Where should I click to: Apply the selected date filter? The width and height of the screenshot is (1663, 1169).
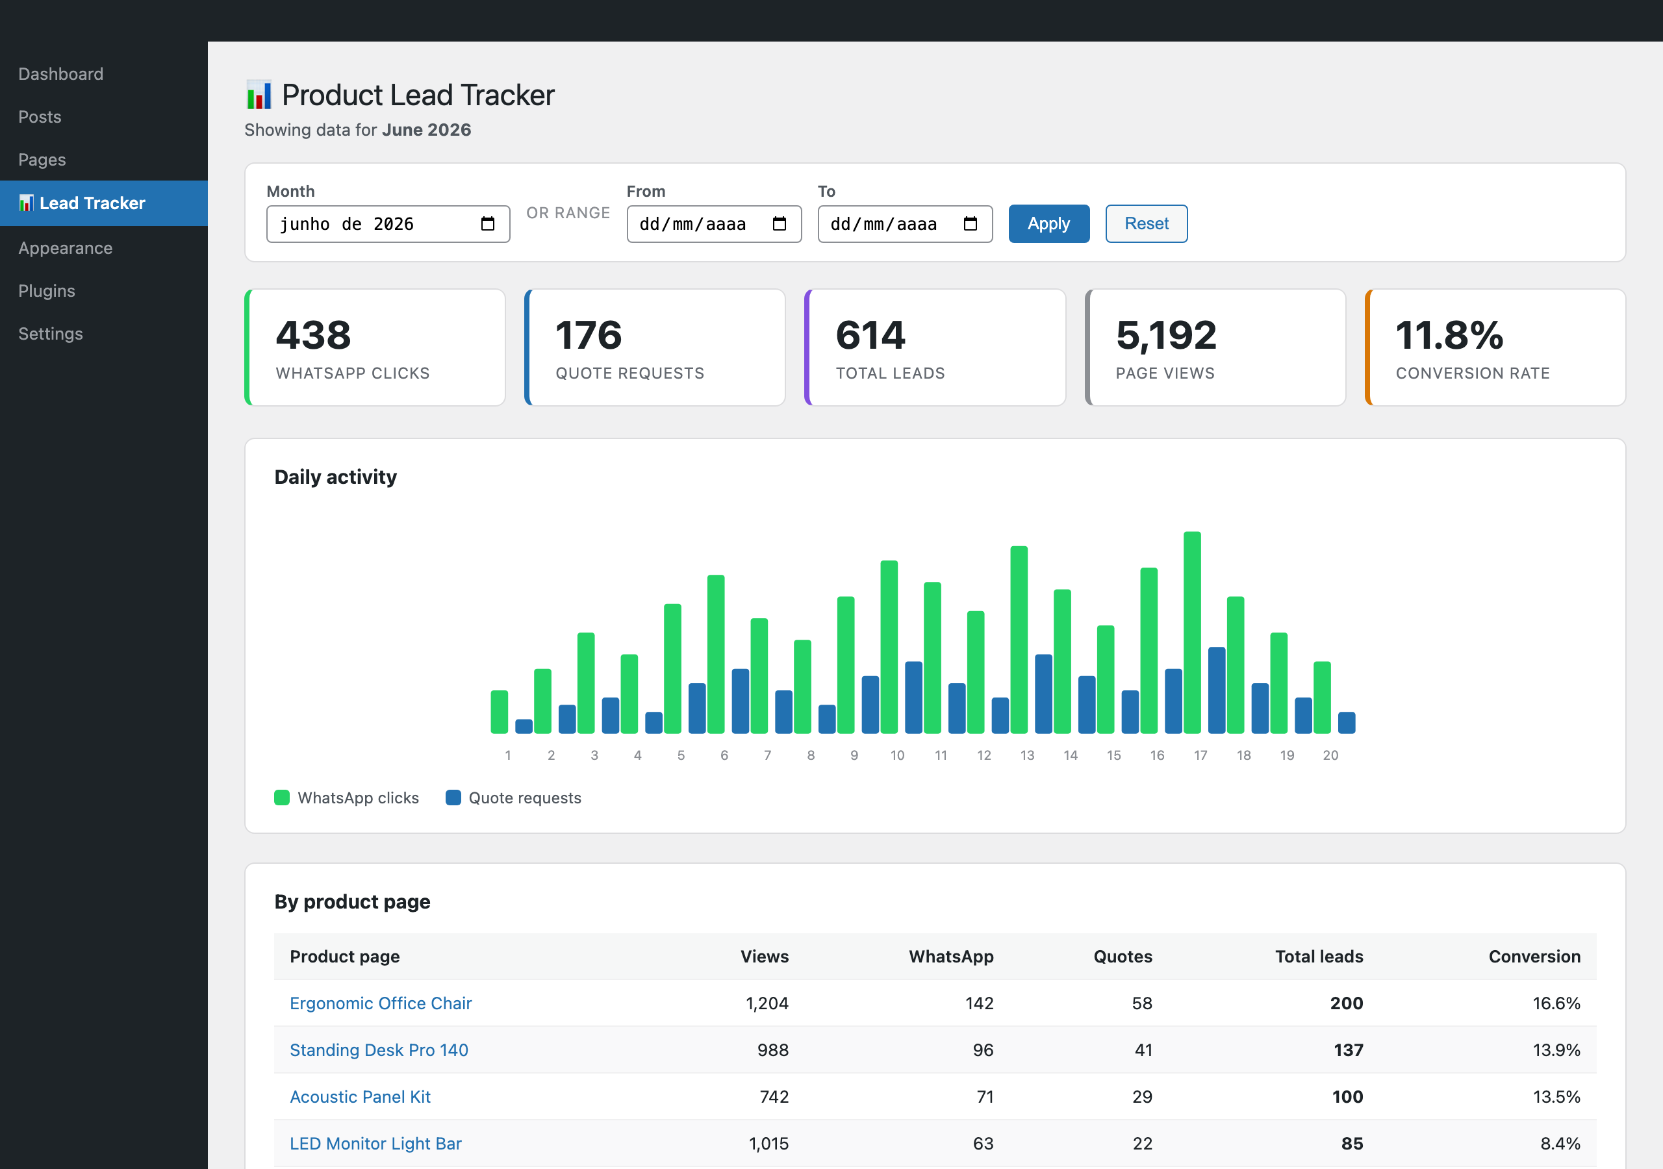[x=1048, y=224]
